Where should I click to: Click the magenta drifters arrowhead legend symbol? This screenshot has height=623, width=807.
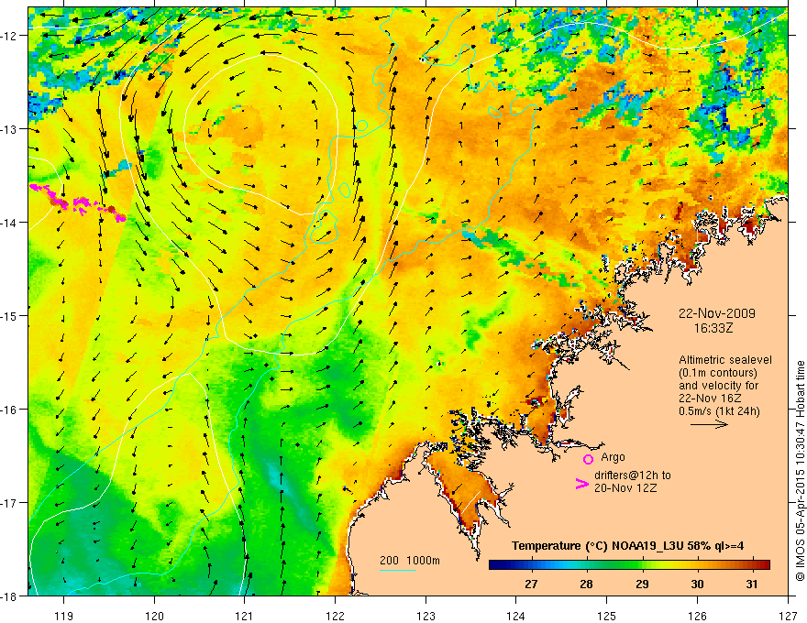coord(581,484)
